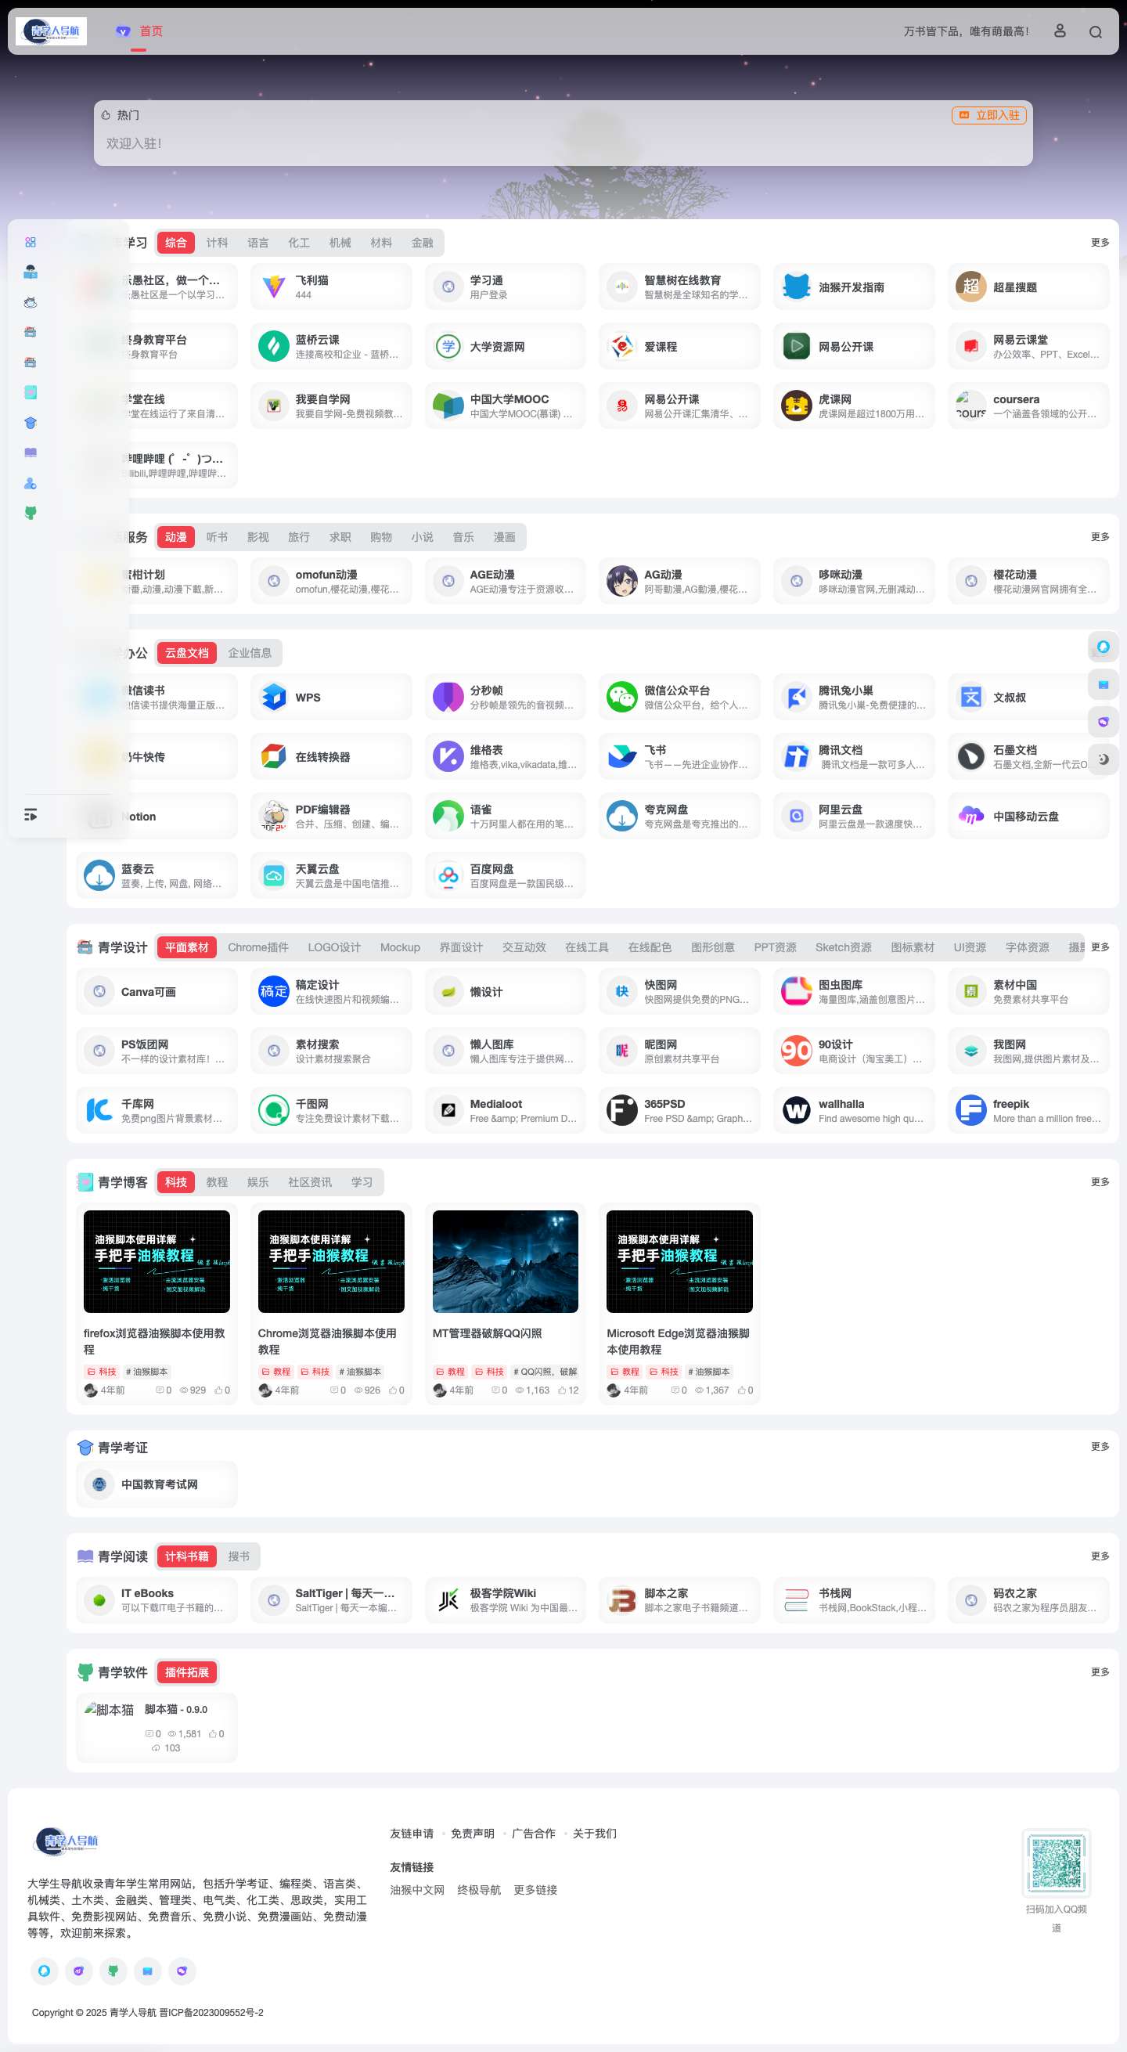1127x2052 pixels.
Task: Switch to the 搜书 tab
Action: (x=239, y=1556)
